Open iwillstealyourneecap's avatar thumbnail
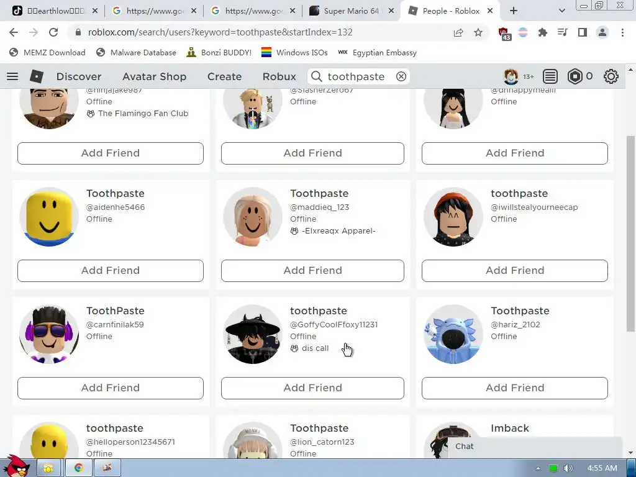The width and height of the screenshot is (636, 477). pyautogui.click(x=453, y=217)
